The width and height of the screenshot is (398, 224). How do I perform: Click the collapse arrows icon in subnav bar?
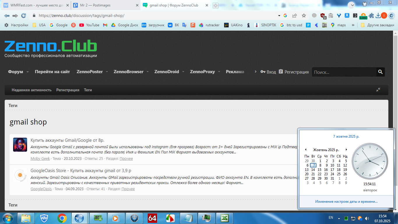point(378,90)
